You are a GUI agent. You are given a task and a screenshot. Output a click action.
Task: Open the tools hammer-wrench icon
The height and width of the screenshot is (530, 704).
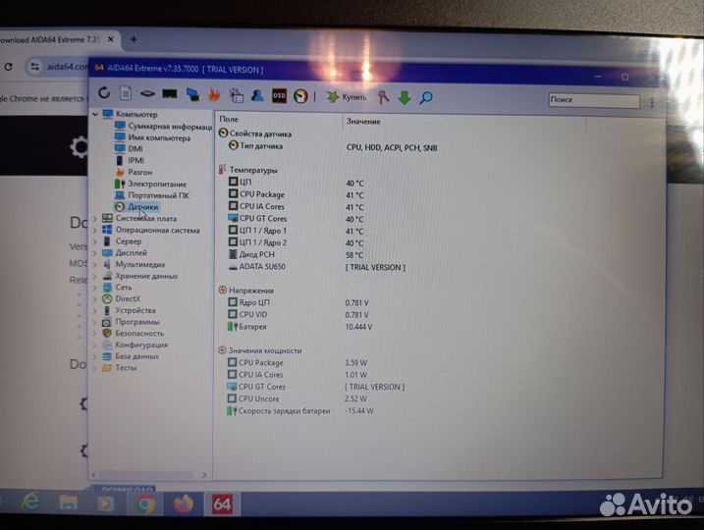point(383,97)
